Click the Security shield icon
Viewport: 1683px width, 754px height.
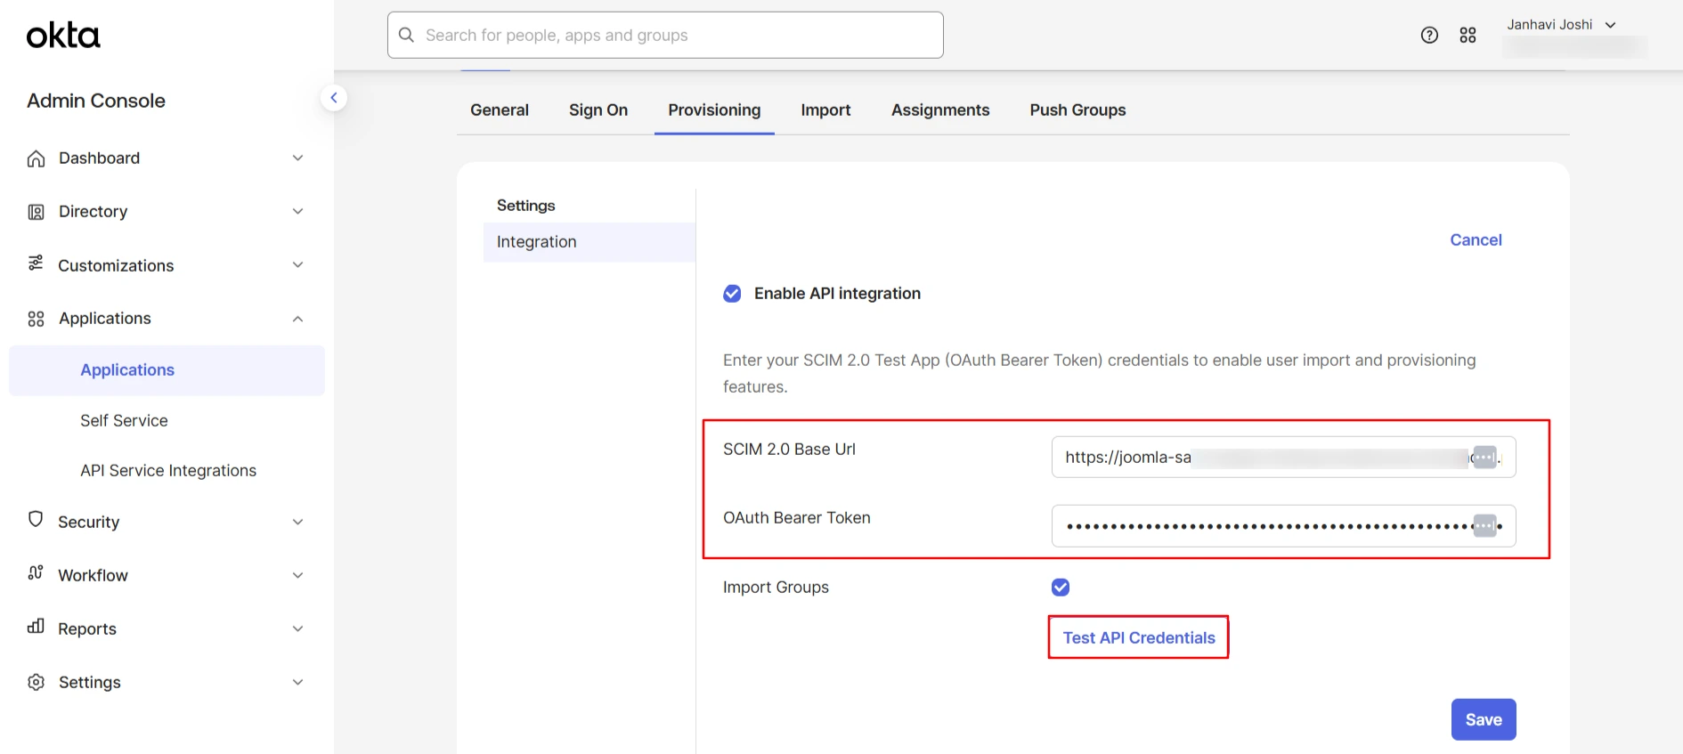[x=36, y=519]
